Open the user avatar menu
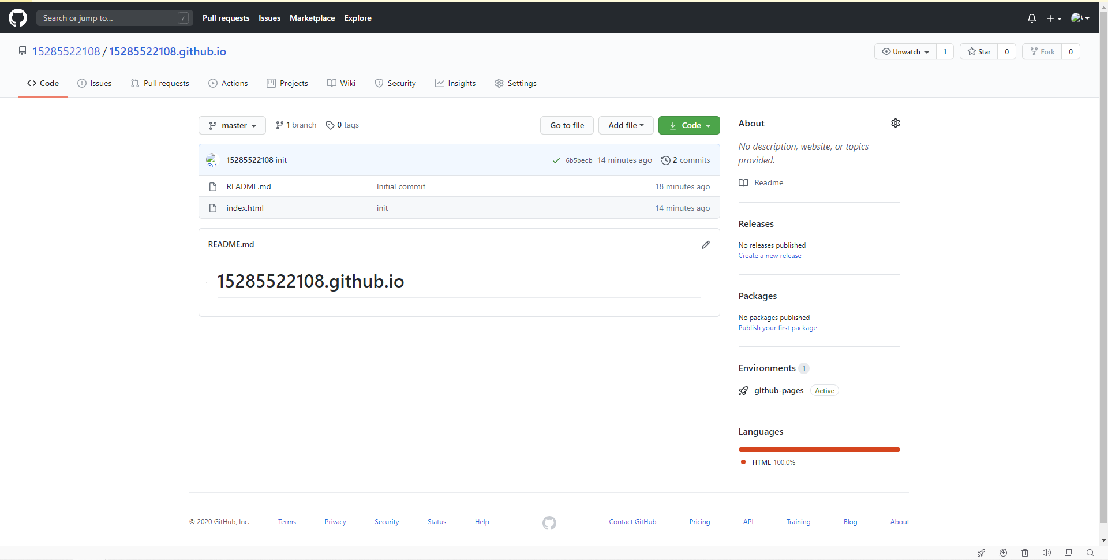This screenshot has height=560, width=1108. pyautogui.click(x=1080, y=18)
